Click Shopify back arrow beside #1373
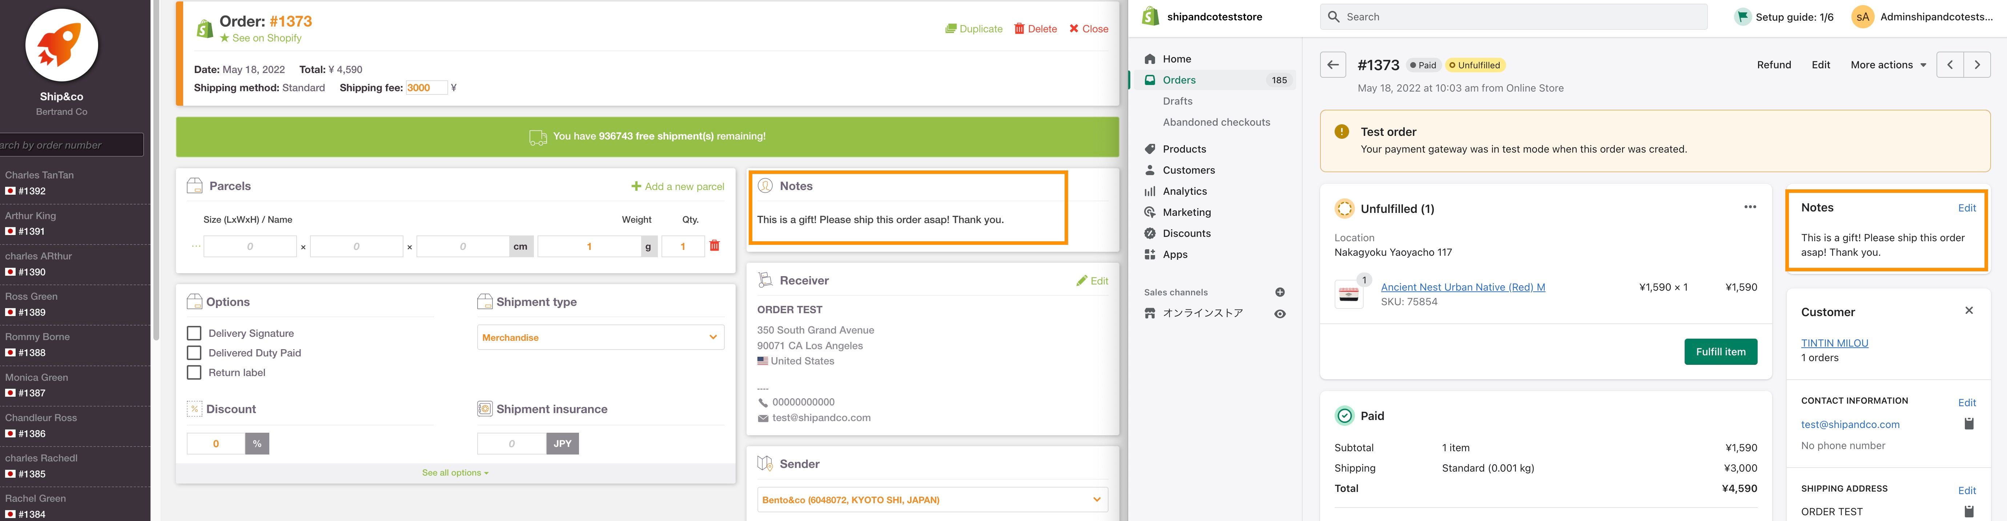 (1333, 65)
